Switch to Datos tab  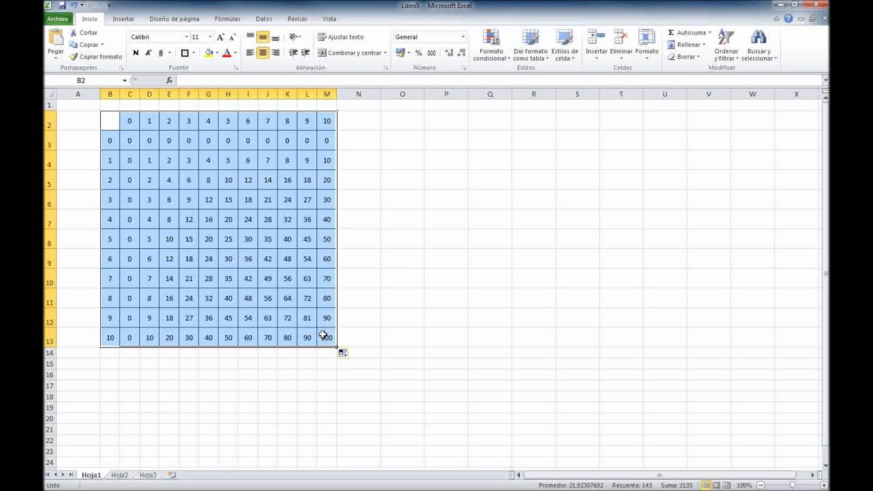click(x=264, y=19)
